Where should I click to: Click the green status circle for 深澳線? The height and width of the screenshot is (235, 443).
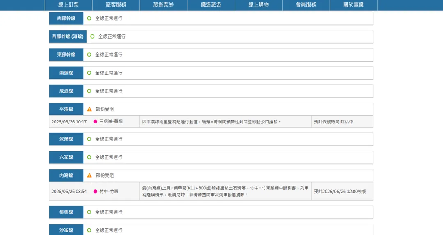click(89, 139)
